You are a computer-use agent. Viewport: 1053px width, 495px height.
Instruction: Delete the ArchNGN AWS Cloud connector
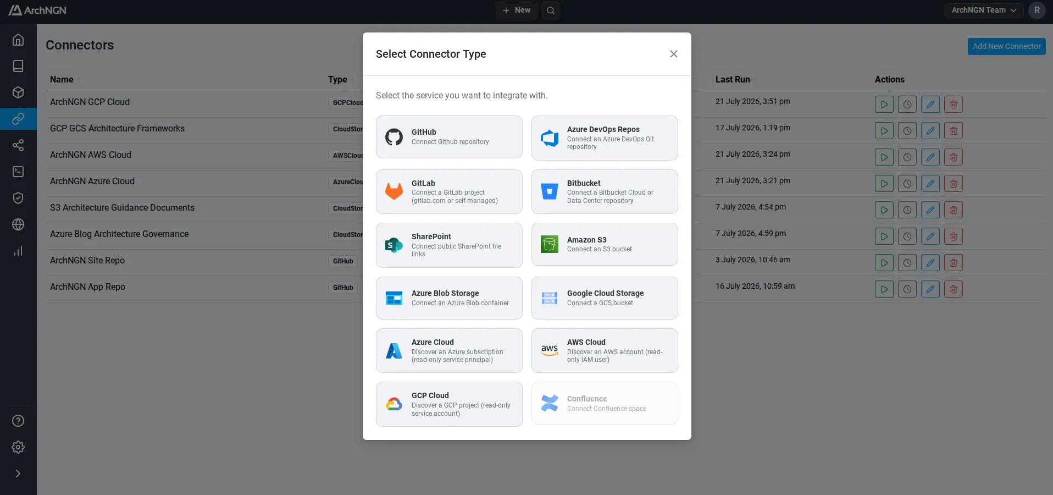[x=954, y=157]
